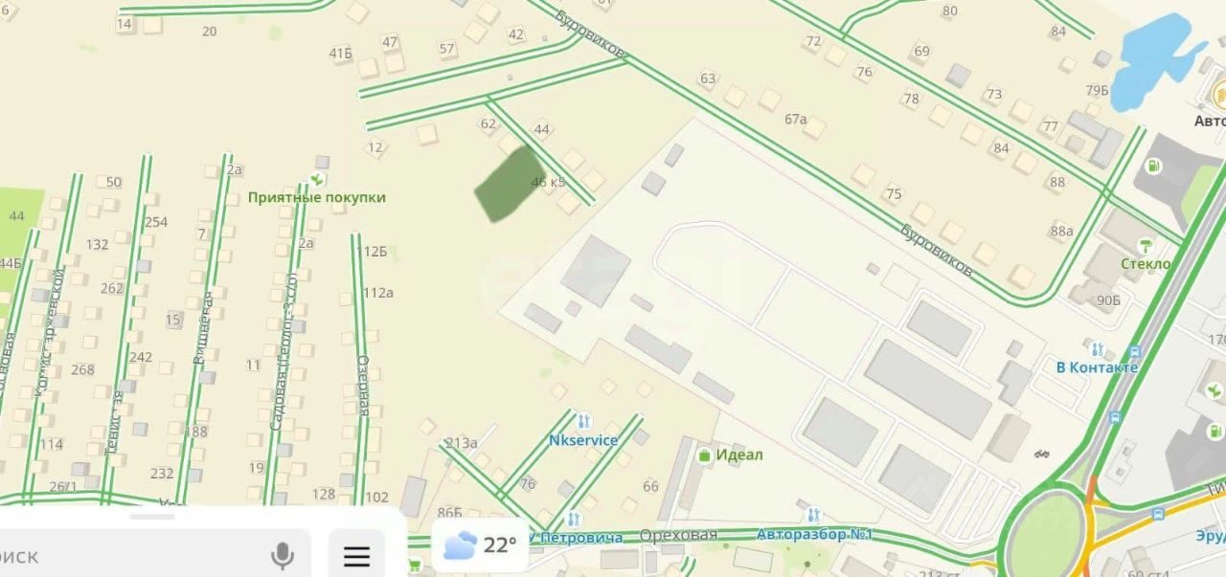The width and height of the screenshot is (1226, 577).
Task: Open the hamburger menu button
Action: [x=357, y=556]
